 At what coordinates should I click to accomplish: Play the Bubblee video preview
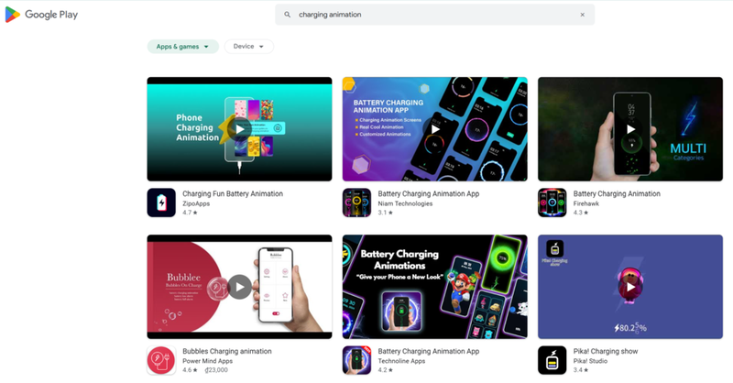coord(239,287)
